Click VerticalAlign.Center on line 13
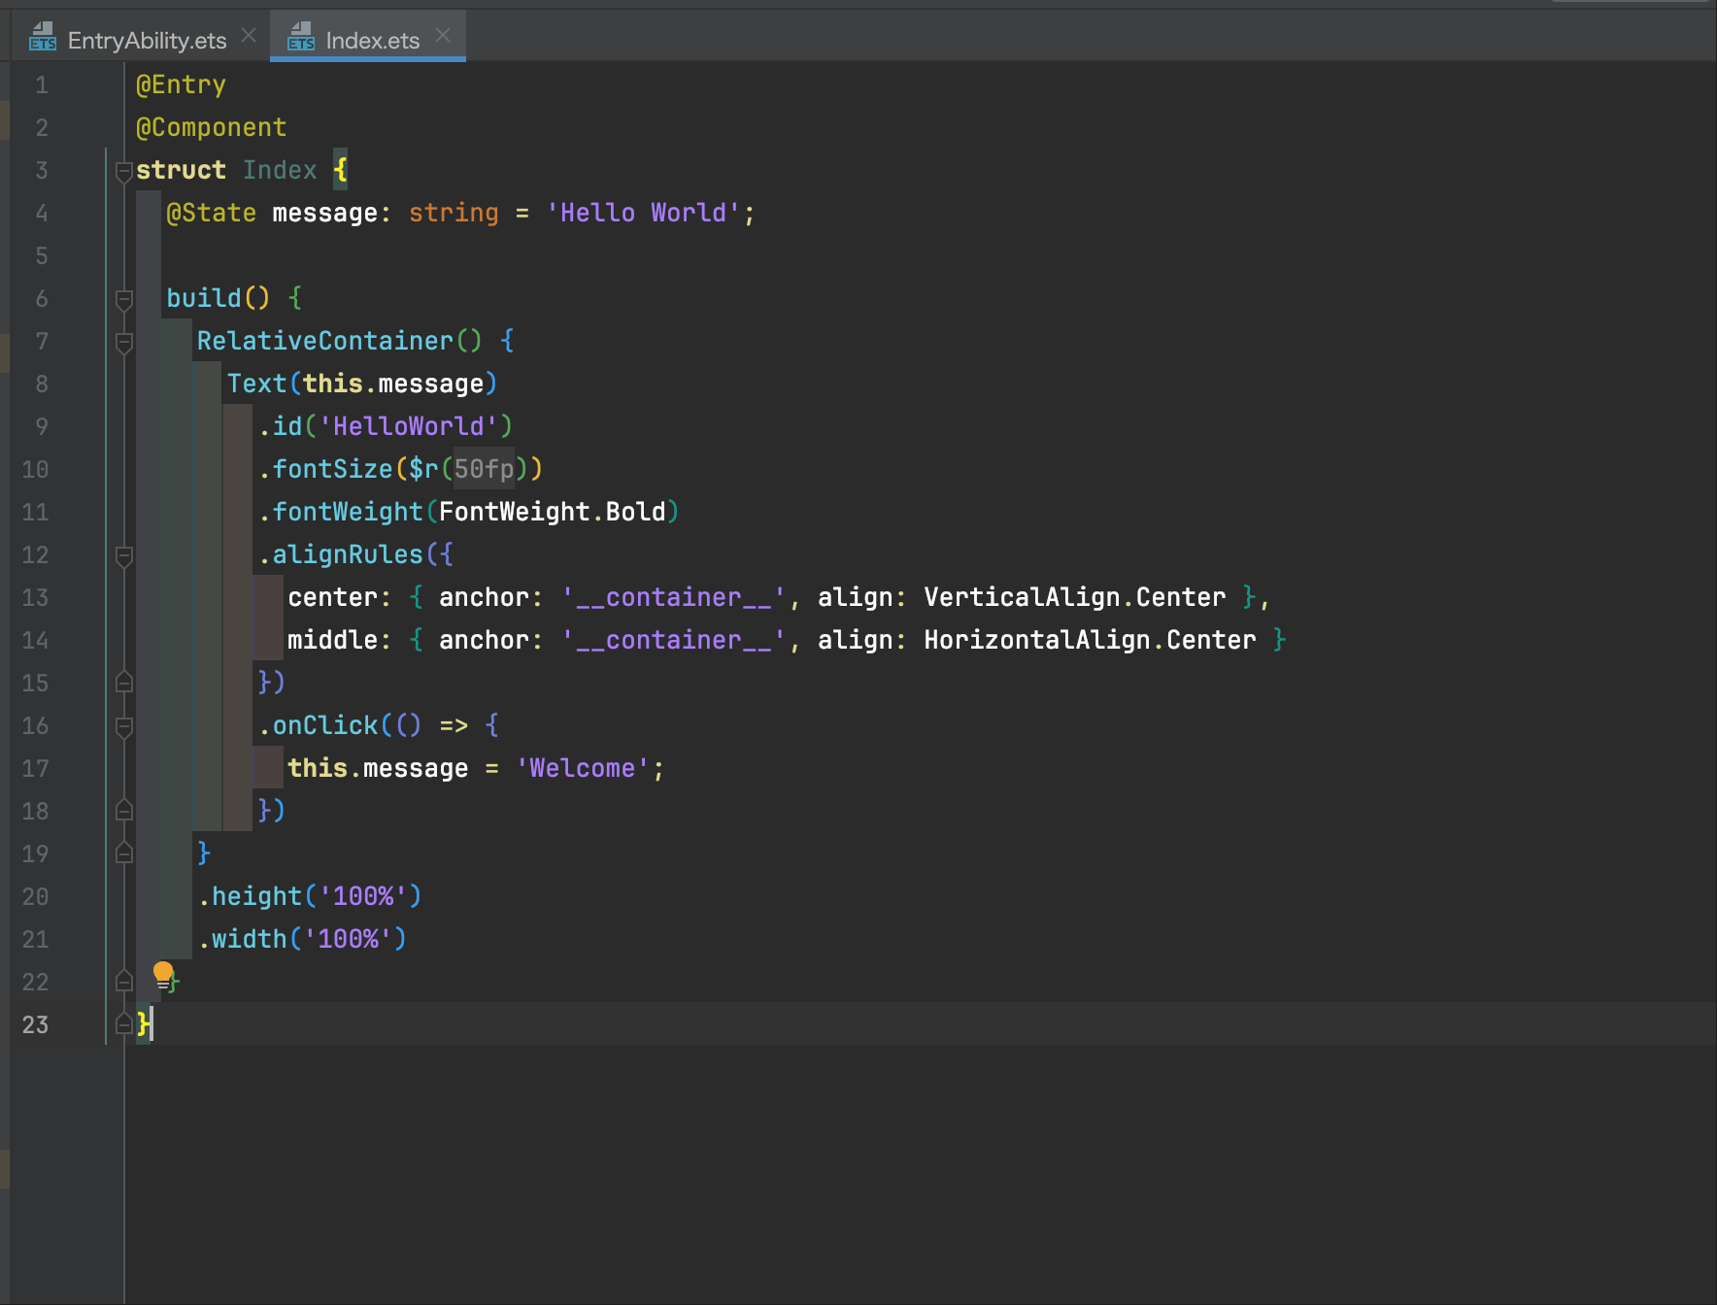Image resolution: width=1717 pixels, height=1305 pixels. (1075, 597)
